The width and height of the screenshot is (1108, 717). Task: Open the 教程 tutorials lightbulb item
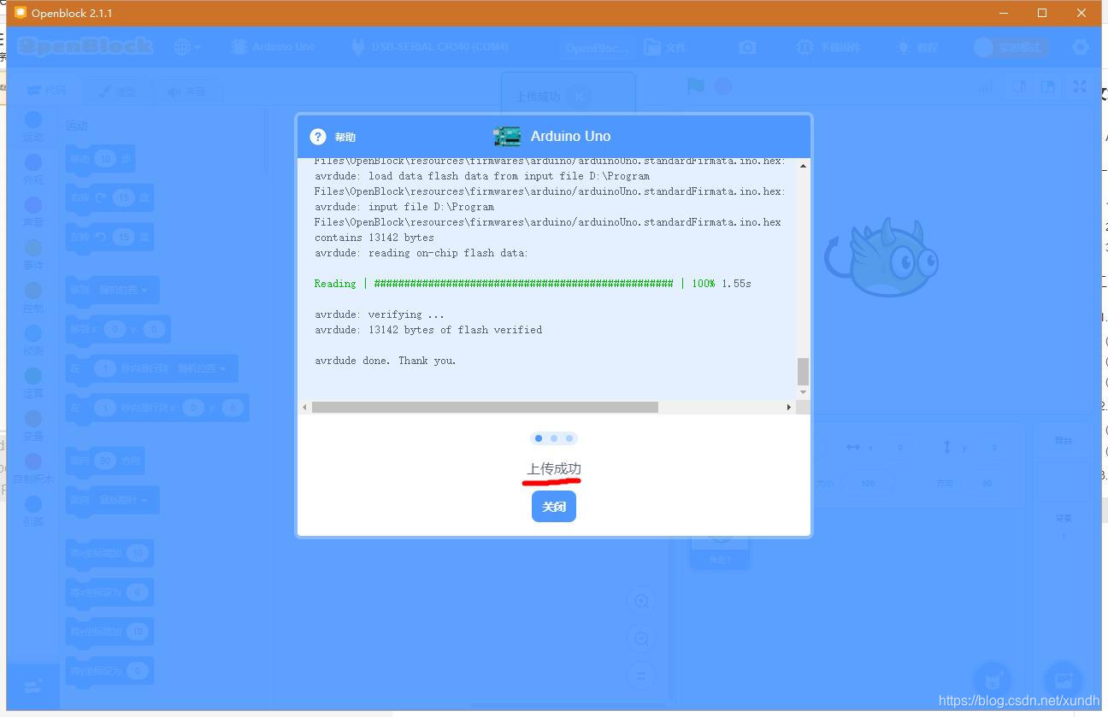[916, 48]
